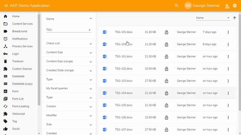The image size is (241, 135).
Task: Open actions menu for TSG-105.docx
Action: [228, 105]
